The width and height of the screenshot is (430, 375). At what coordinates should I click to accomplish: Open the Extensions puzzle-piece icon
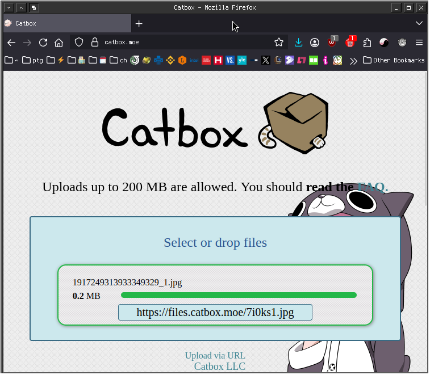pyautogui.click(x=367, y=43)
